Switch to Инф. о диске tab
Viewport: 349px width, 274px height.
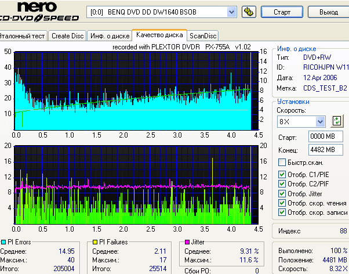pos(110,36)
